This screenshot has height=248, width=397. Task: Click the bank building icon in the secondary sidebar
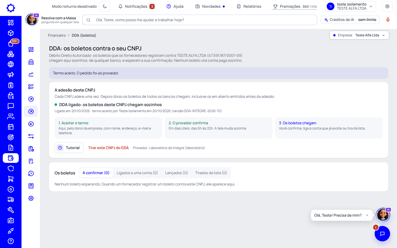(x=31, y=62)
